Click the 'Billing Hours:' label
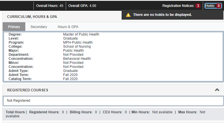This screenshot has width=224, height=124. [81, 112]
